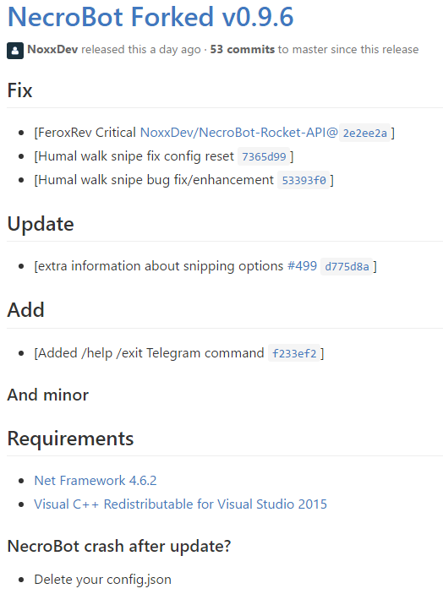Click the 'Delete your config.json' text
Image resolution: width=443 pixels, height=605 pixels.
click(x=102, y=580)
